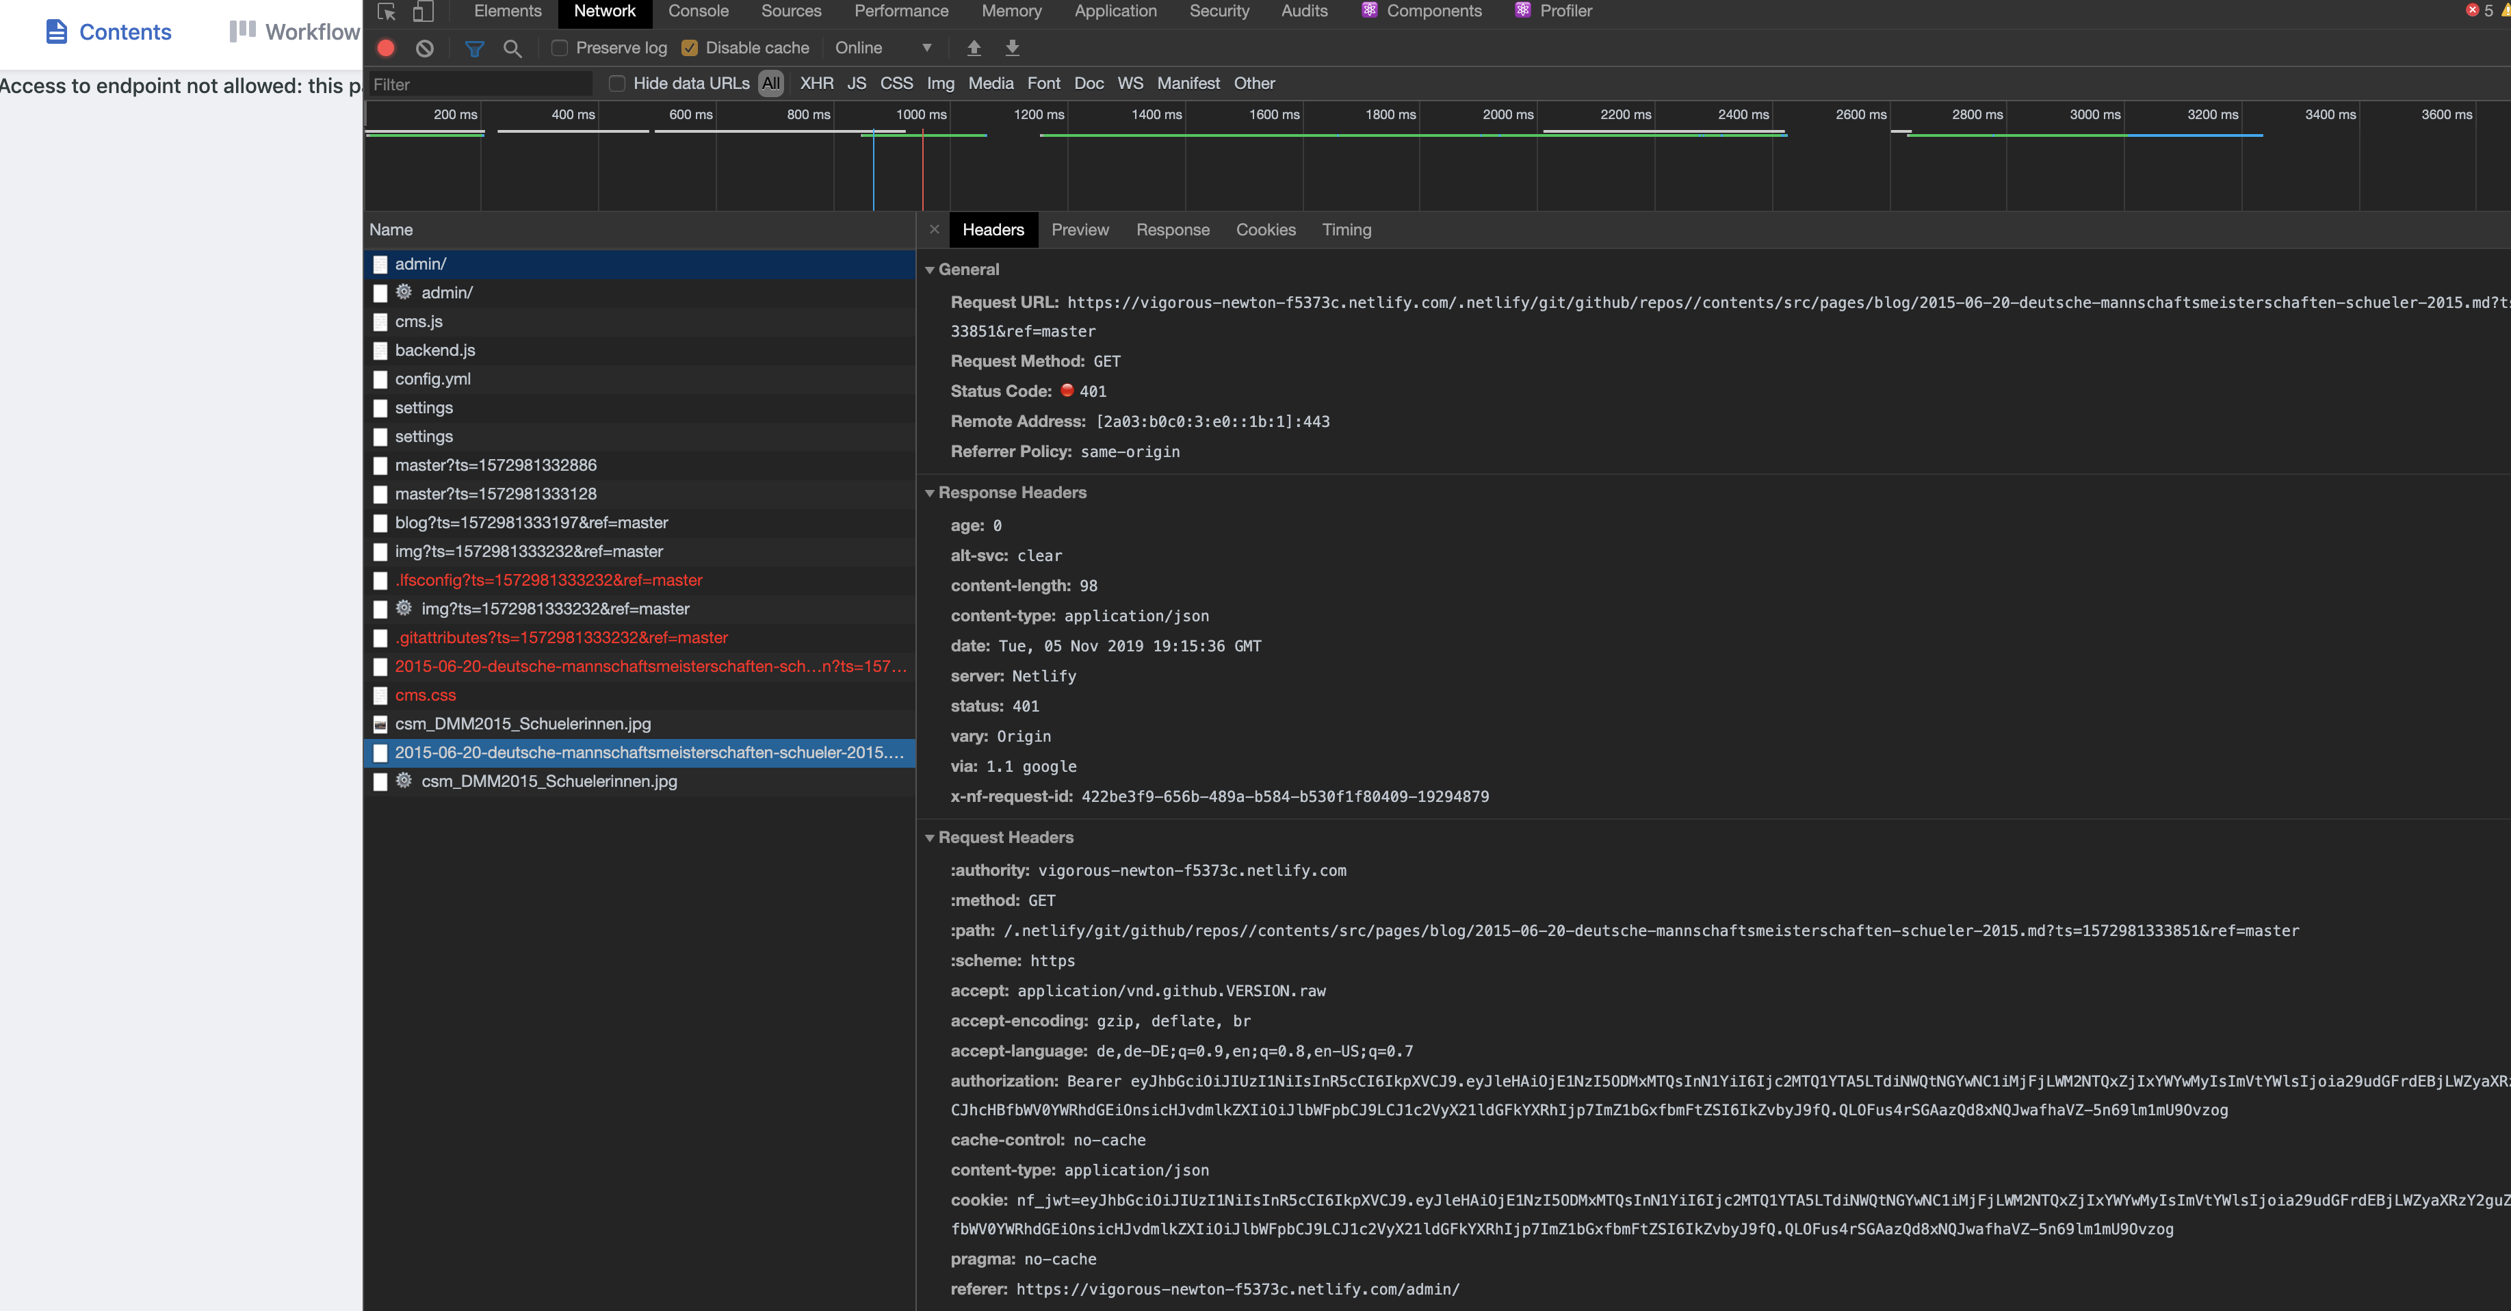
Task: Switch to the Console tab
Action: [x=698, y=12]
